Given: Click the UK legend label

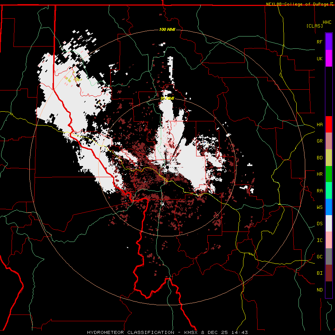Looking at the screenshot, I should pos(319,58).
